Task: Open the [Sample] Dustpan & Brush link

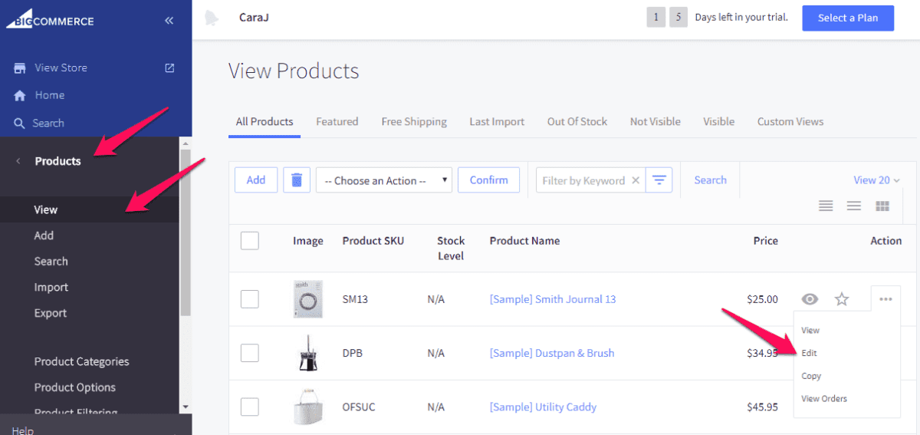Action: [552, 353]
